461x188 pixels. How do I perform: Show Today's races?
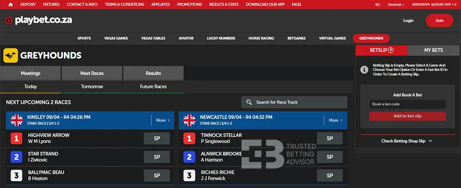(31, 86)
